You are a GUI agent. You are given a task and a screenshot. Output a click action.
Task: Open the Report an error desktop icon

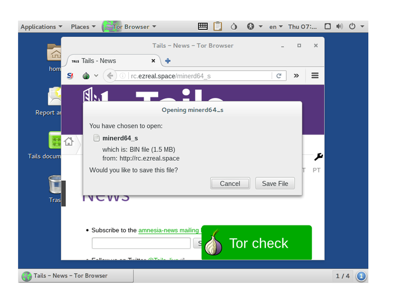pos(48,102)
